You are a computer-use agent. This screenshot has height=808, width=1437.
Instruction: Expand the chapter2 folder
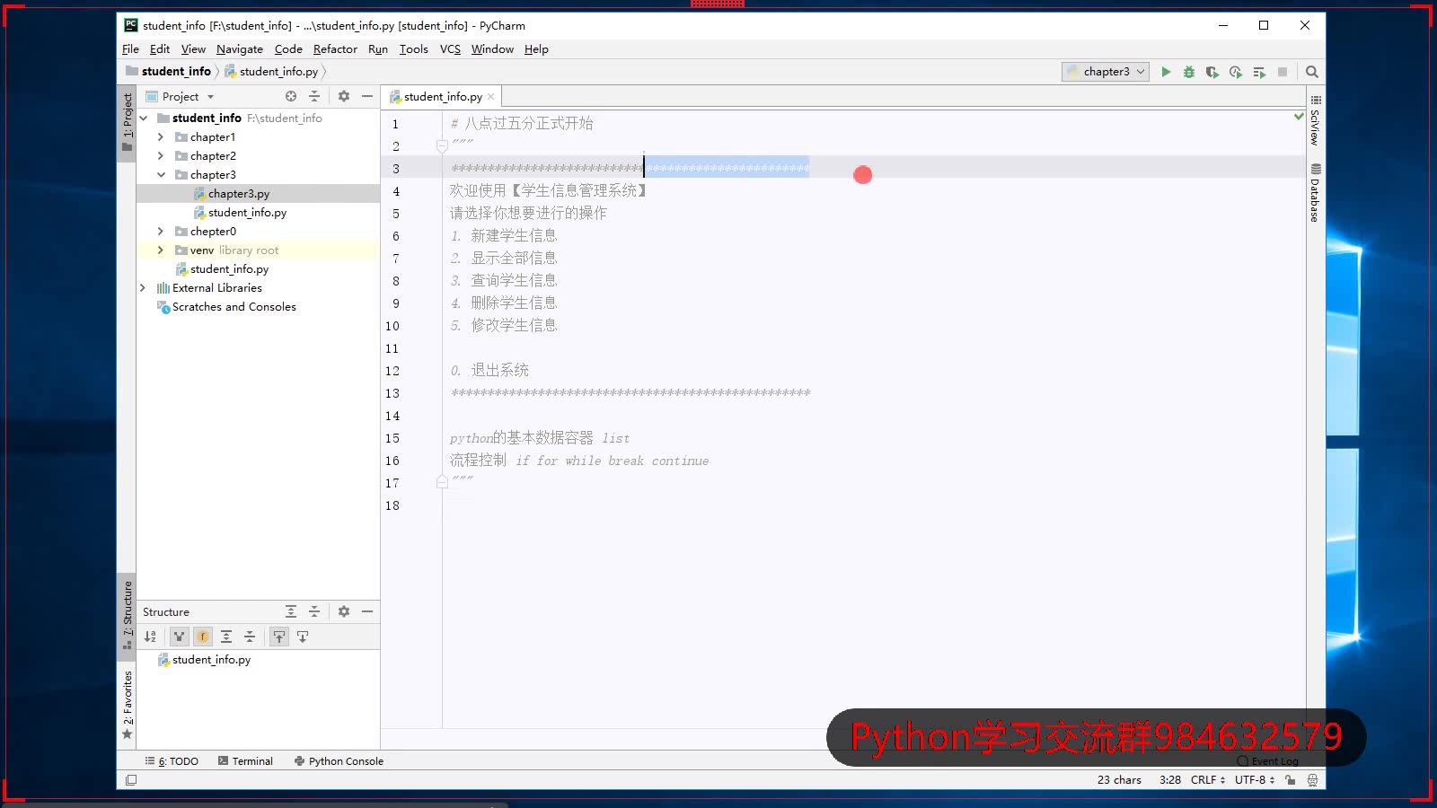point(161,156)
